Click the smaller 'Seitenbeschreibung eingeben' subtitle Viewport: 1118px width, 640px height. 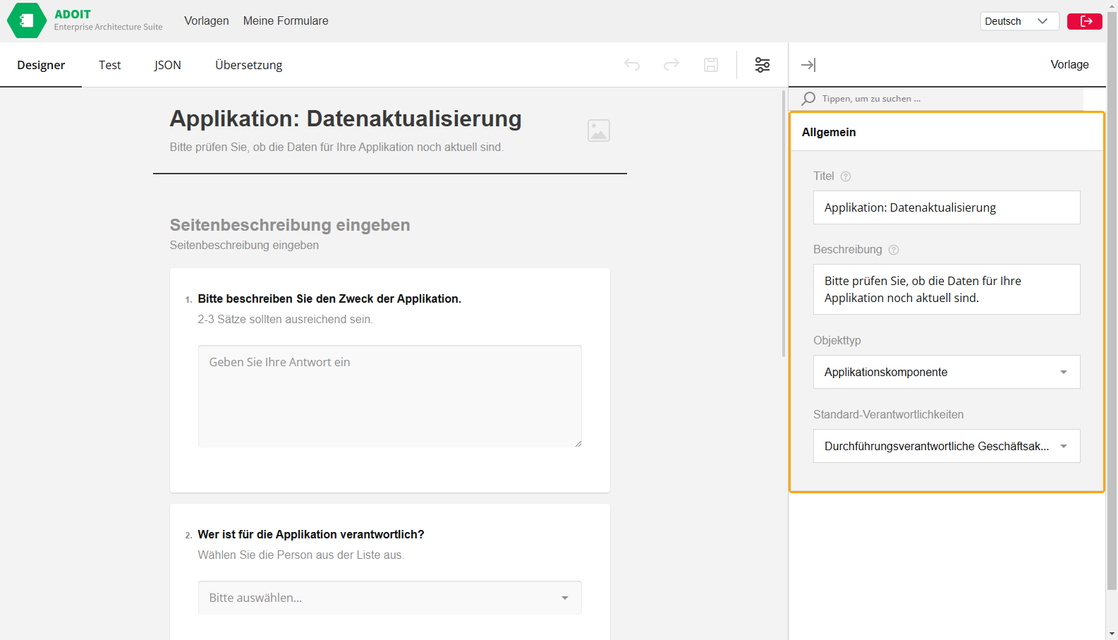[244, 245]
